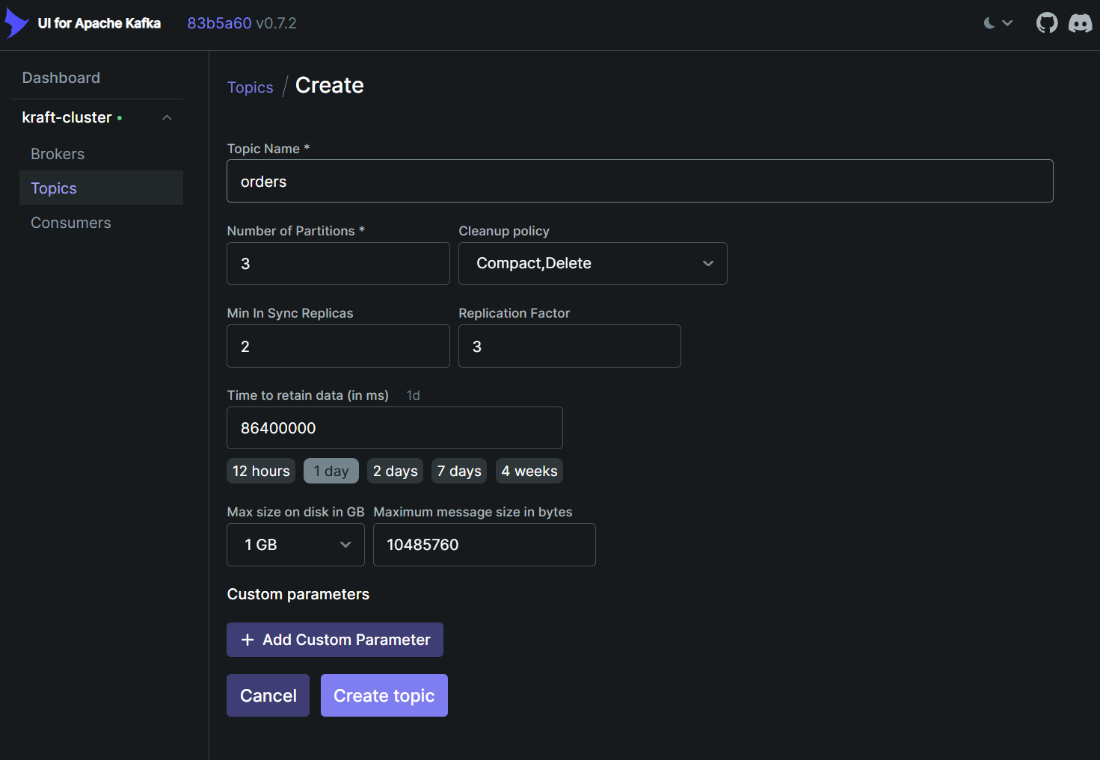Toggle the moon theme switcher
This screenshot has height=760, width=1100.
(x=998, y=23)
